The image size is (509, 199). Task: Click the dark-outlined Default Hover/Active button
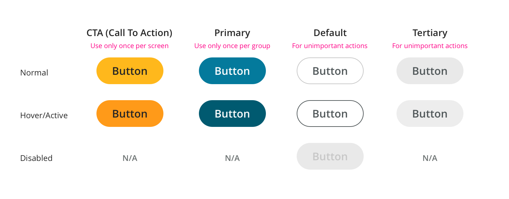tap(330, 114)
